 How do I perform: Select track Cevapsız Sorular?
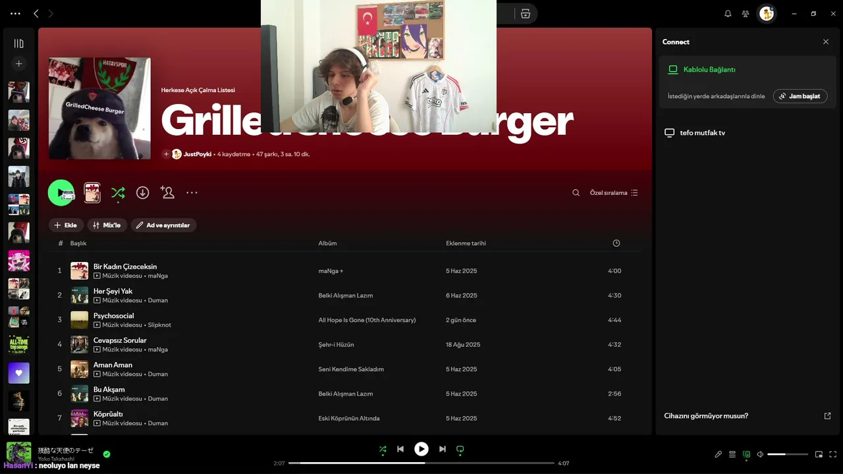tap(344, 344)
